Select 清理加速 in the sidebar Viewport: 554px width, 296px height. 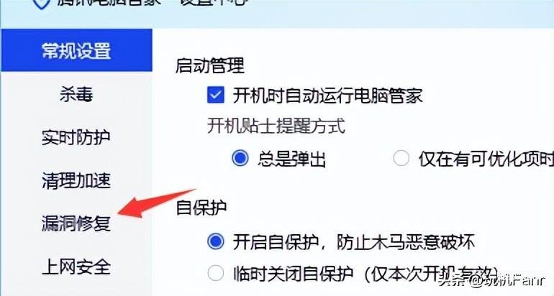pos(76,180)
